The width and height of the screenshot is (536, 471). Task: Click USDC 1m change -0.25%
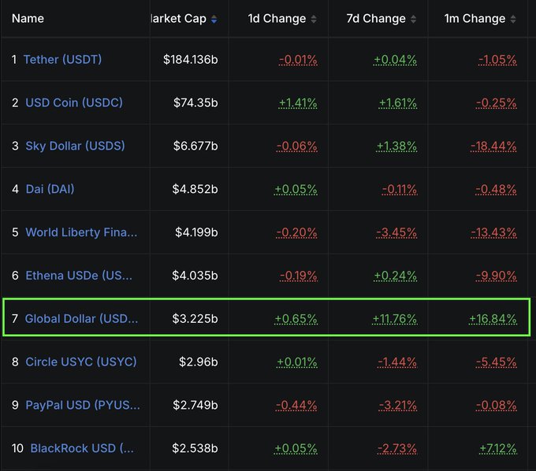pos(497,103)
